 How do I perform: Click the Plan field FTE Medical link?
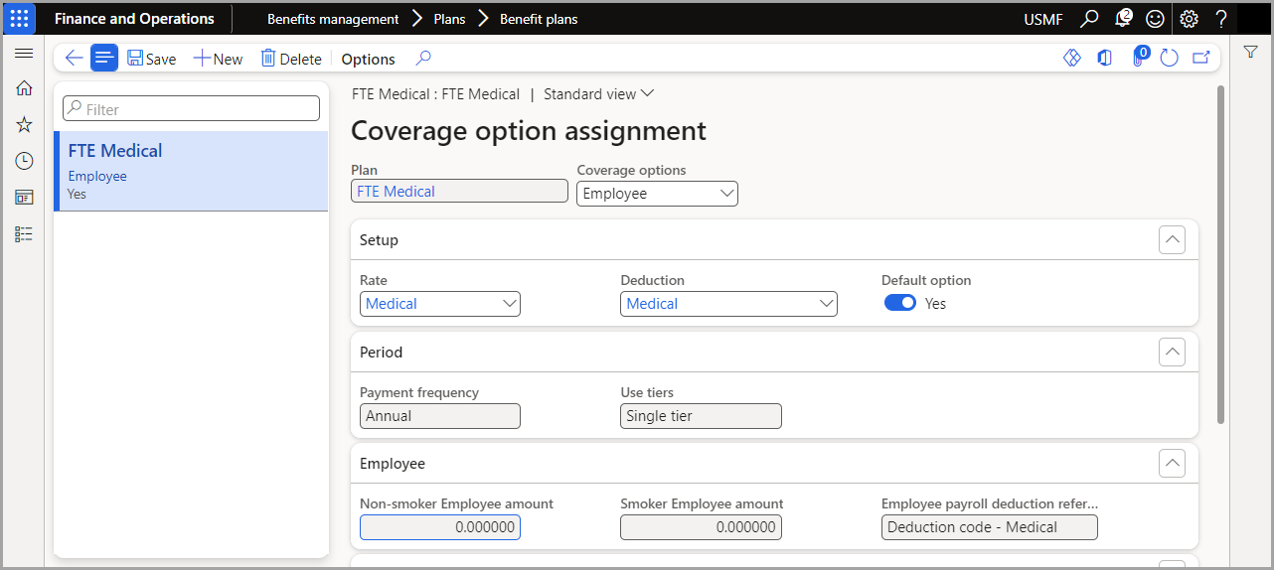coord(396,192)
